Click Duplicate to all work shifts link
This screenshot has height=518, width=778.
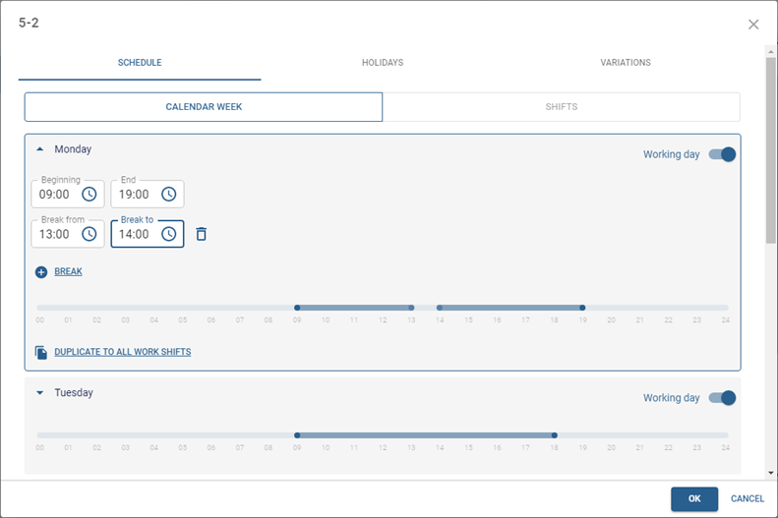(x=122, y=352)
